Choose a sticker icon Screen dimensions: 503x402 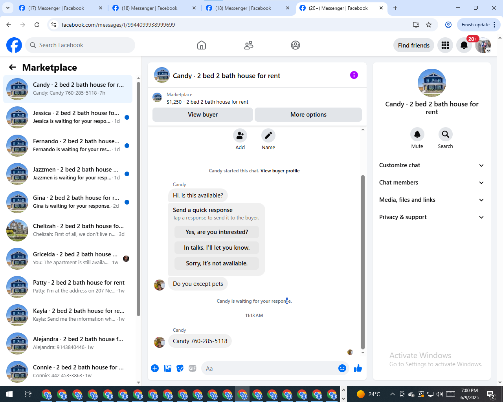point(180,368)
